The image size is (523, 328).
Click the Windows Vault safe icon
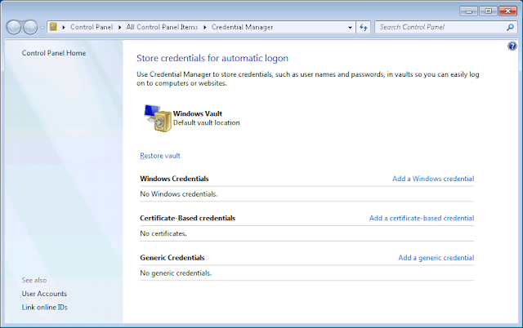(x=158, y=117)
